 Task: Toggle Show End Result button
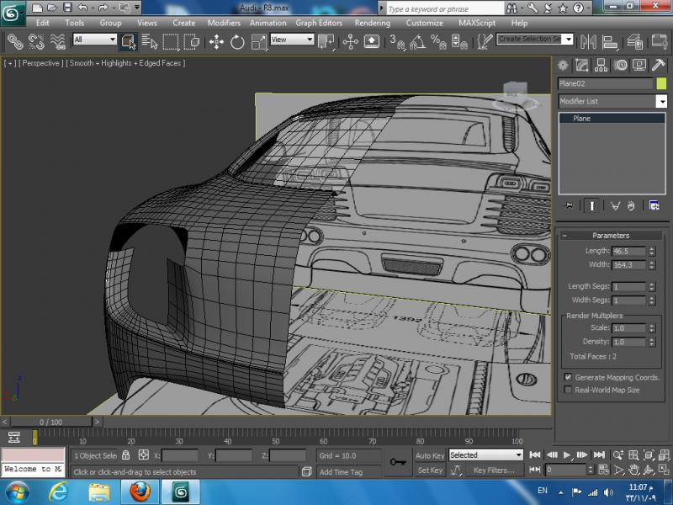591,206
